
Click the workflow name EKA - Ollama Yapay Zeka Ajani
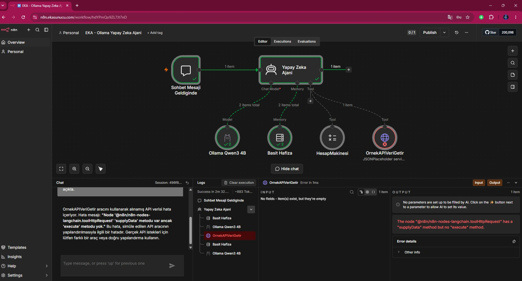[113, 33]
